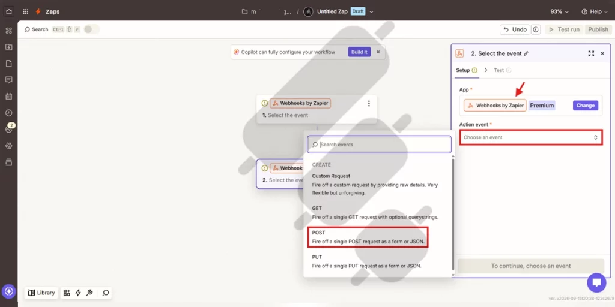
Task: Click the magnifier icon in bottom toolbar
Action: [106, 293]
